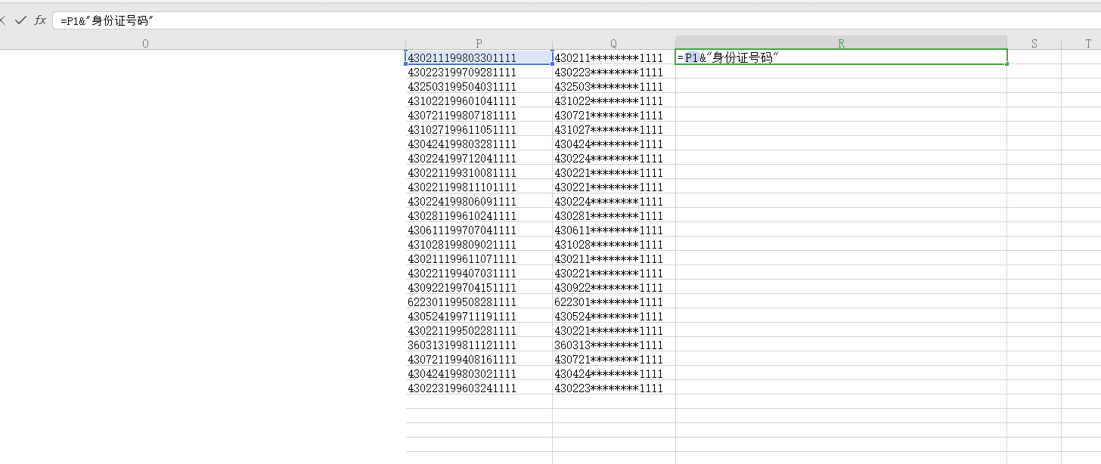The image size is (1101, 464).
Task: Select cell 430211199611071111
Action: tap(479, 258)
